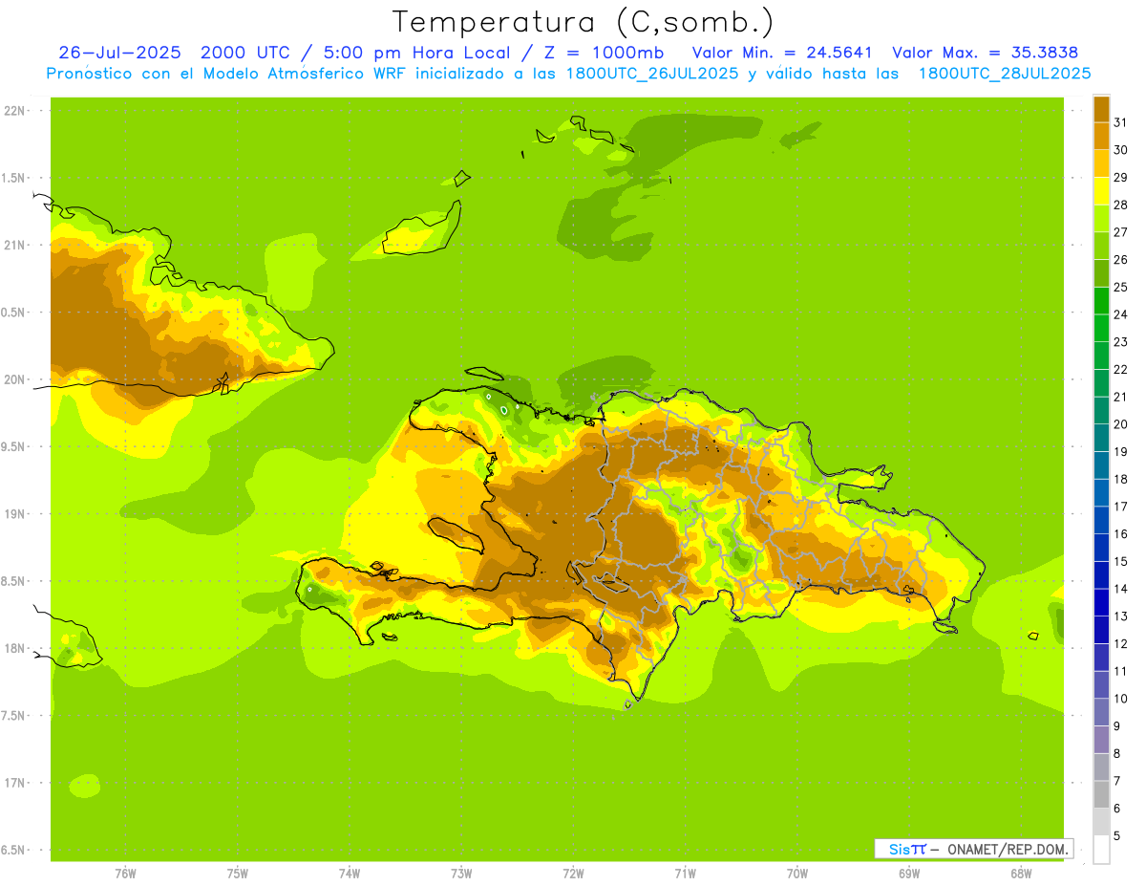This screenshot has height=886, width=1146.
Task: Click the 76W longitude axis label
Action: pyautogui.click(x=125, y=874)
